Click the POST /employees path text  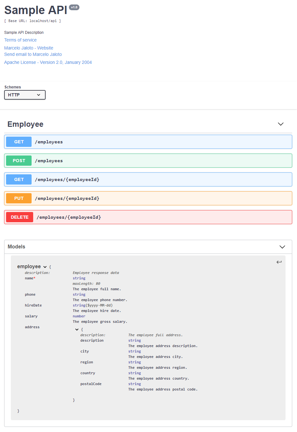coord(49,161)
